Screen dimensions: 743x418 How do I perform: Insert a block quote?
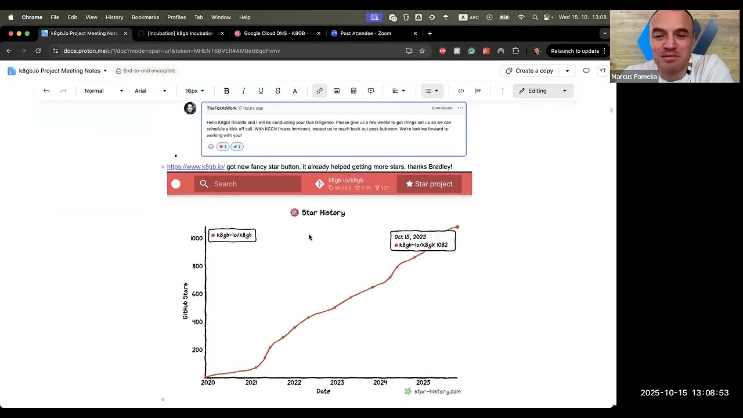478,91
